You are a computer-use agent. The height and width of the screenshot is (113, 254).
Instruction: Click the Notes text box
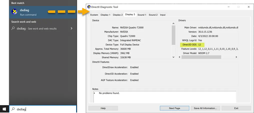tap(165, 97)
